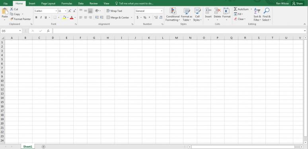308x149 pixels.
Task: Apply Accounting dollar format
Action: [x=138, y=17]
